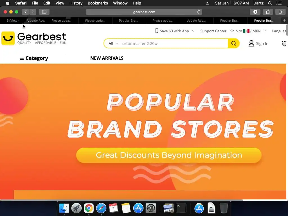Screen dimensions: 288x216
Task: Add a new Safari tab
Action: pos(284,21)
